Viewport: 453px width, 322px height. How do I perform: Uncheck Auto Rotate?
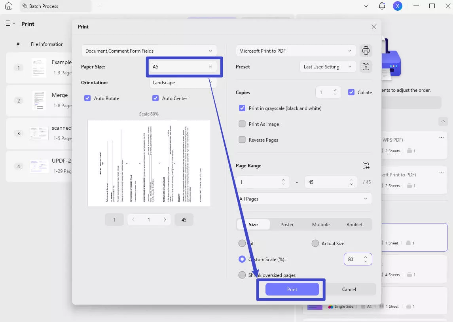(x=87, y=98)
